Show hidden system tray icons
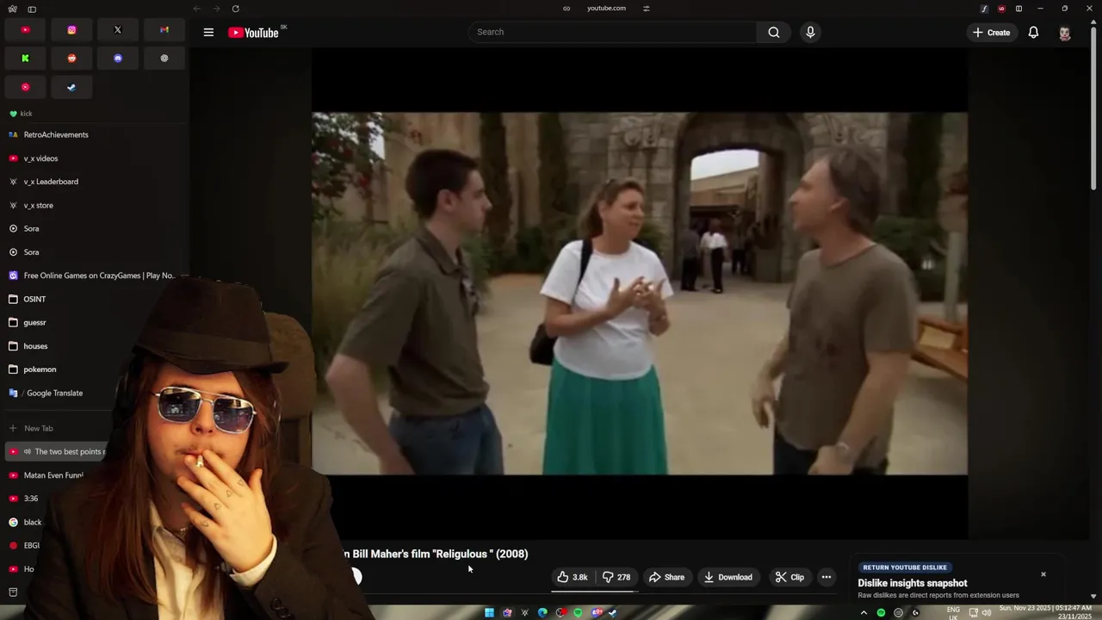The width and height of the screenshot is (1102, 620). (864, 612)
